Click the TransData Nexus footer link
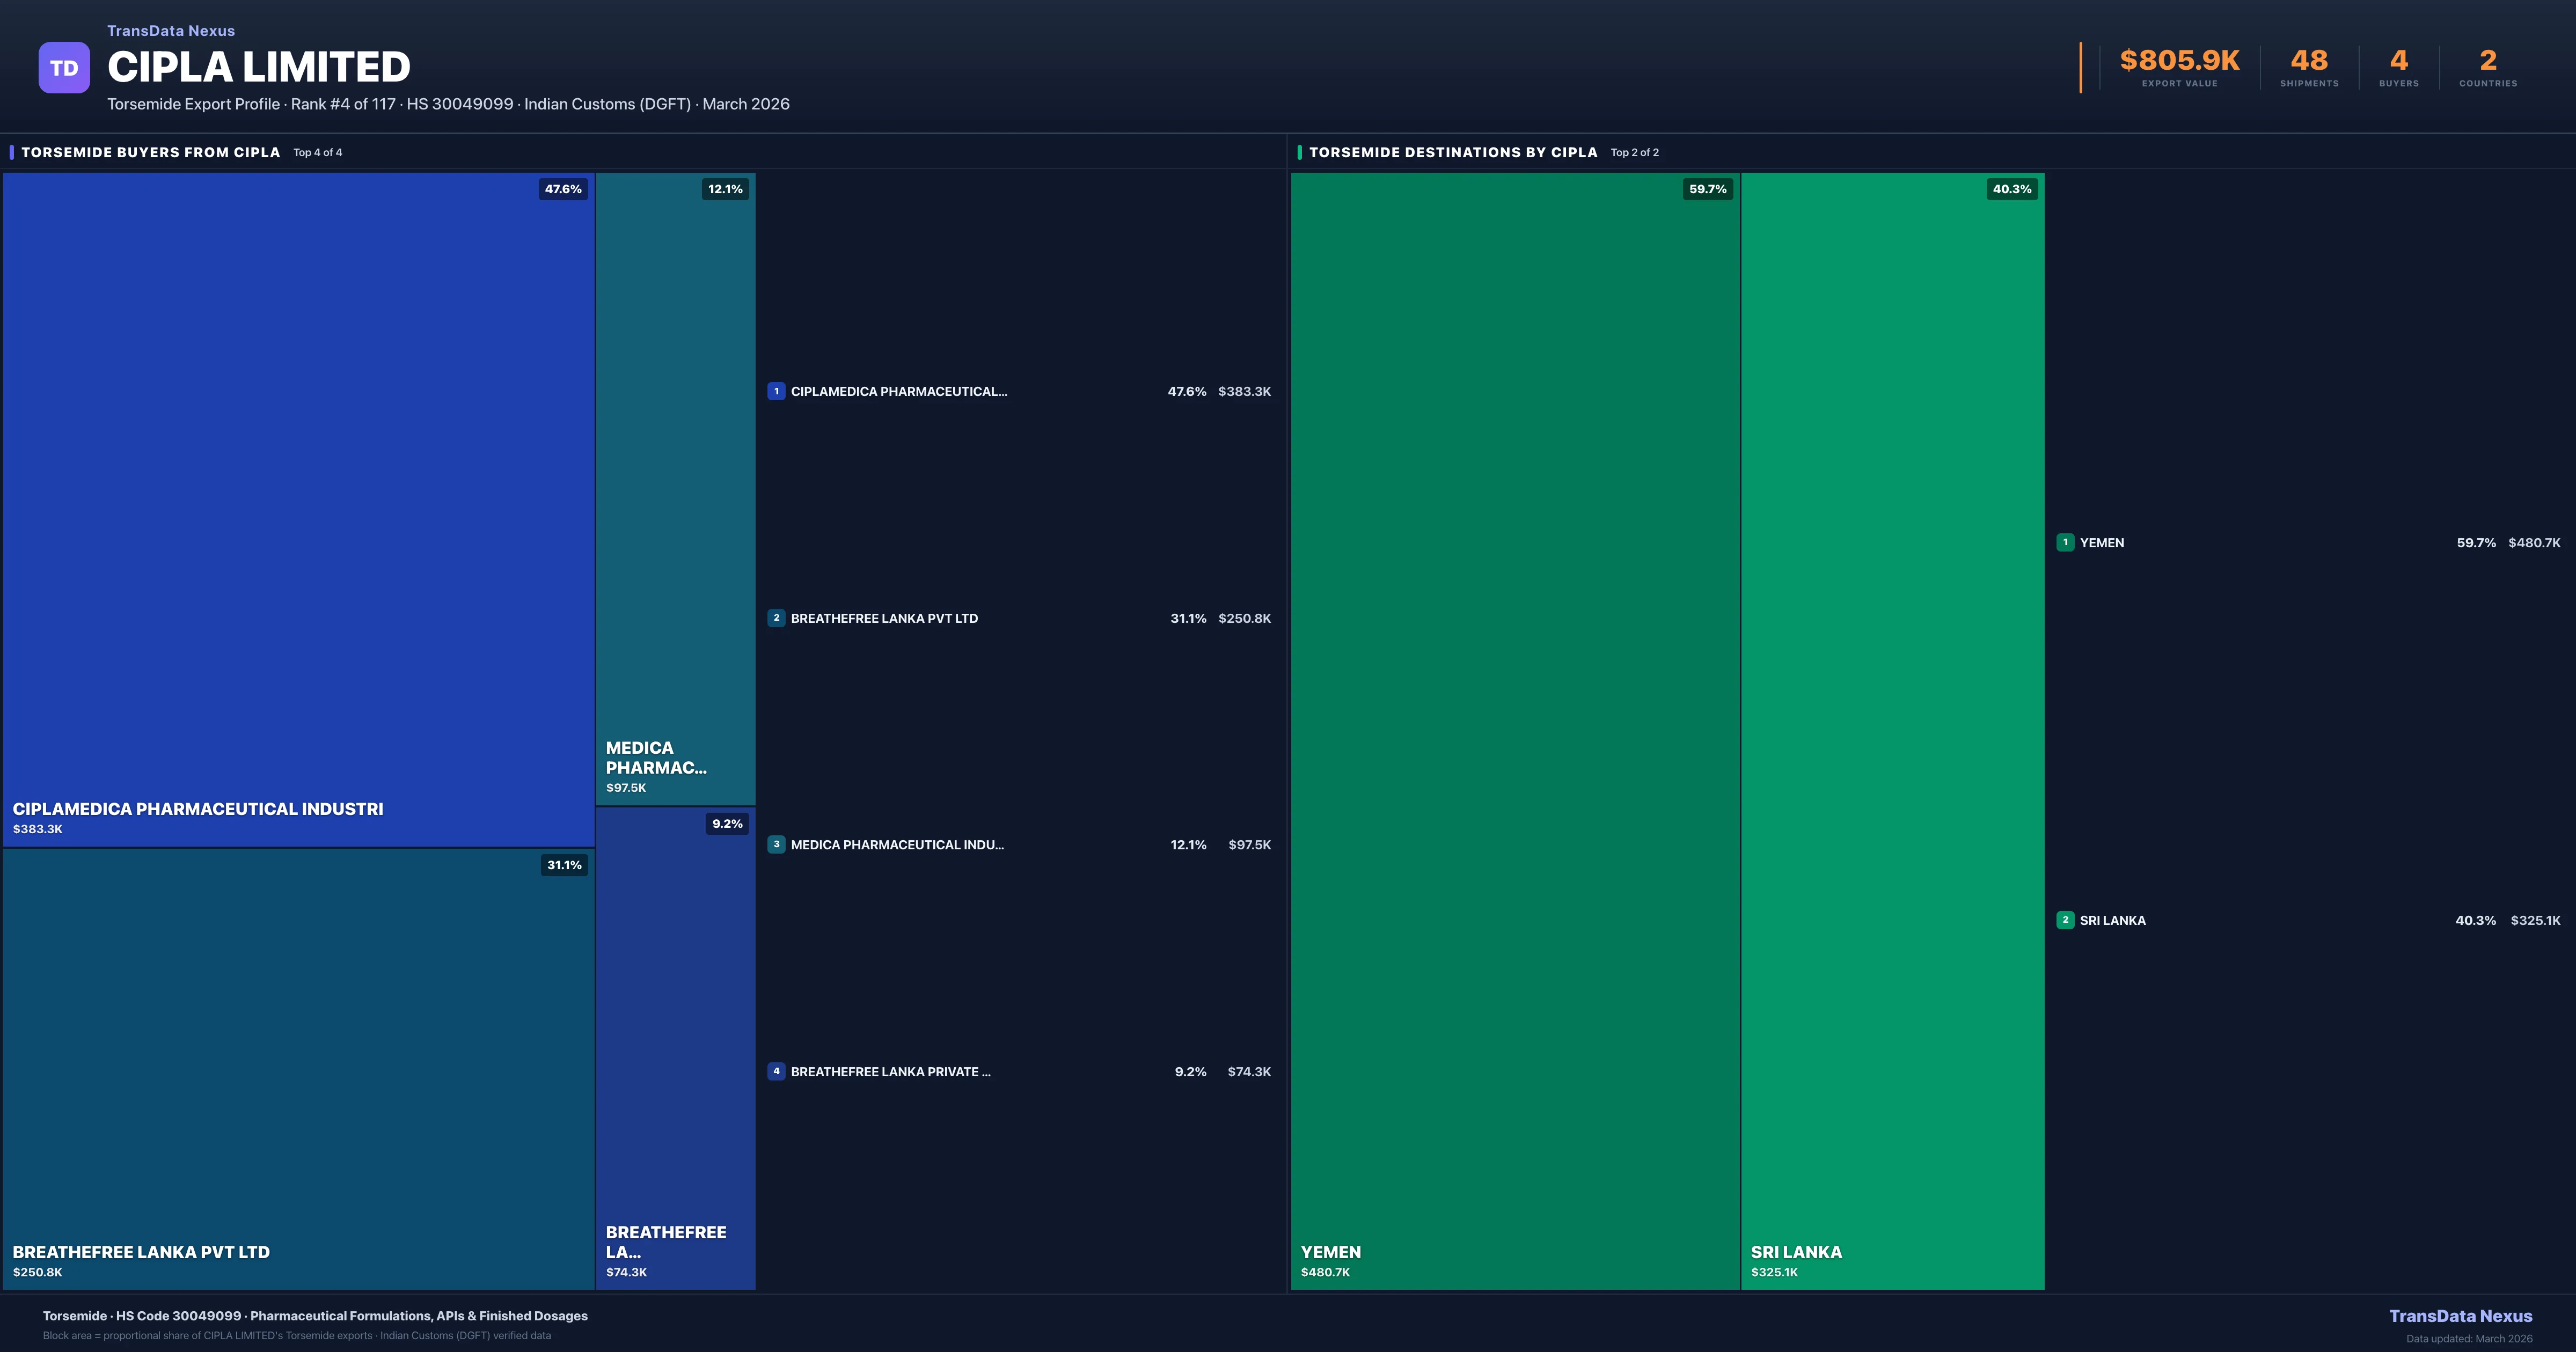Viewport: 2576px width, 1352px height. point(2460,1316)
